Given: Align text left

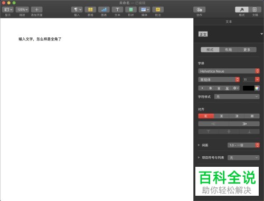Looking at the screenshot, I should coord(206,116).
